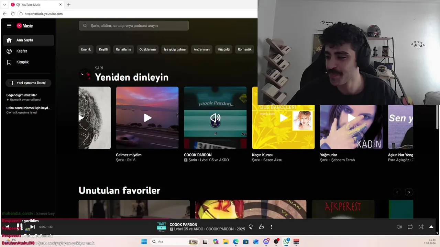The height and width of the screenshot is (247, 440).
Task: Skip to the previous track
Action: (x=7, y=227)
